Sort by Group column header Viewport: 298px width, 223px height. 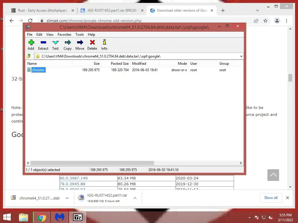pyautogui.click(x=230, y=64)
